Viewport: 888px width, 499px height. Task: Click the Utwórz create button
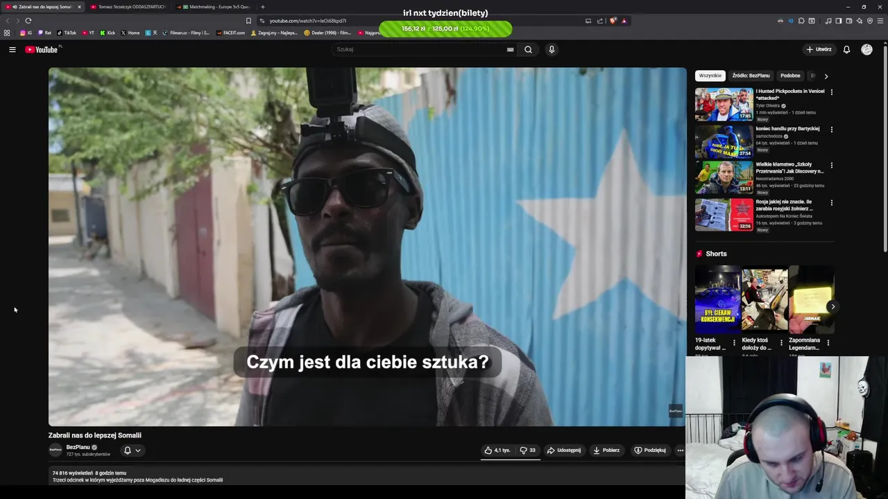point(819,49)
